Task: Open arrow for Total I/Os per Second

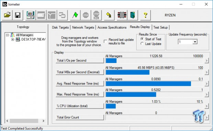Action: pyautogui.click(x=206, y=61)
